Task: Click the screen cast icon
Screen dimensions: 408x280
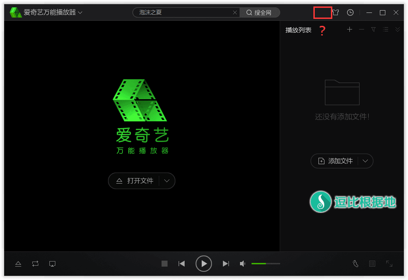Action: 52,264
